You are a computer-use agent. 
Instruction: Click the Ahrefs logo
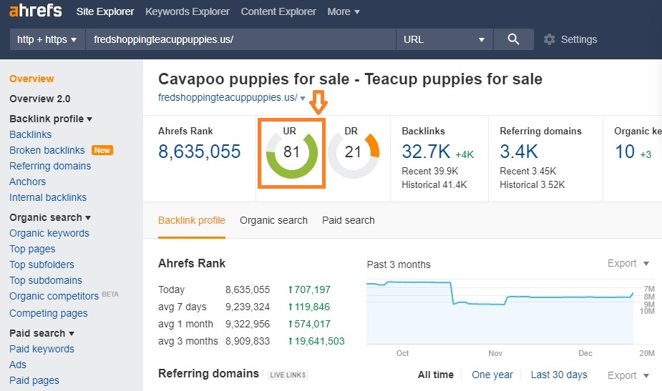[x=35, y=11]
